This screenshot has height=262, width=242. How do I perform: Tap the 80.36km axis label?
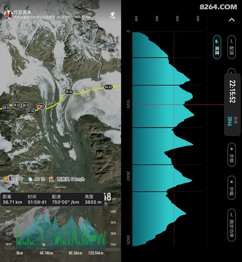pyautogui.click(x=75, y=253)
